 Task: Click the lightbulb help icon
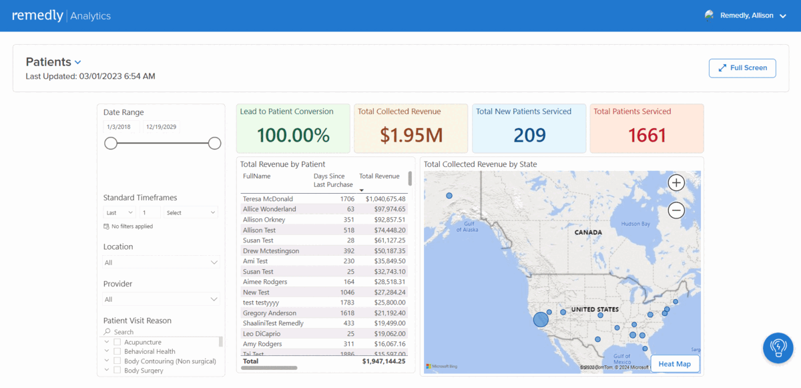778,348
